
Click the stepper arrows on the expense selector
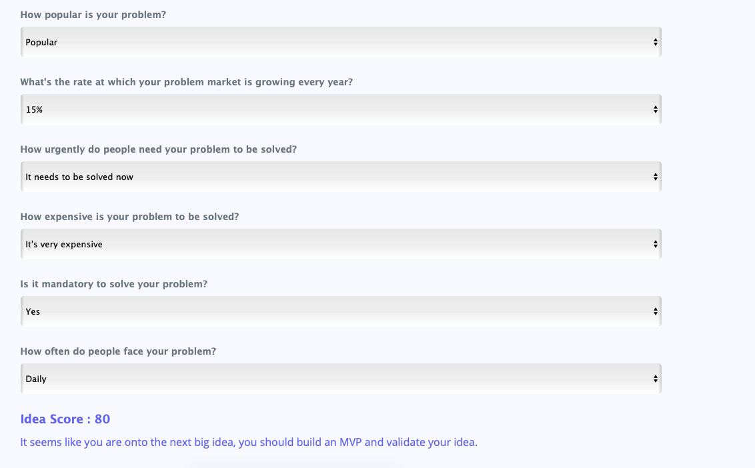coord(656,243)
